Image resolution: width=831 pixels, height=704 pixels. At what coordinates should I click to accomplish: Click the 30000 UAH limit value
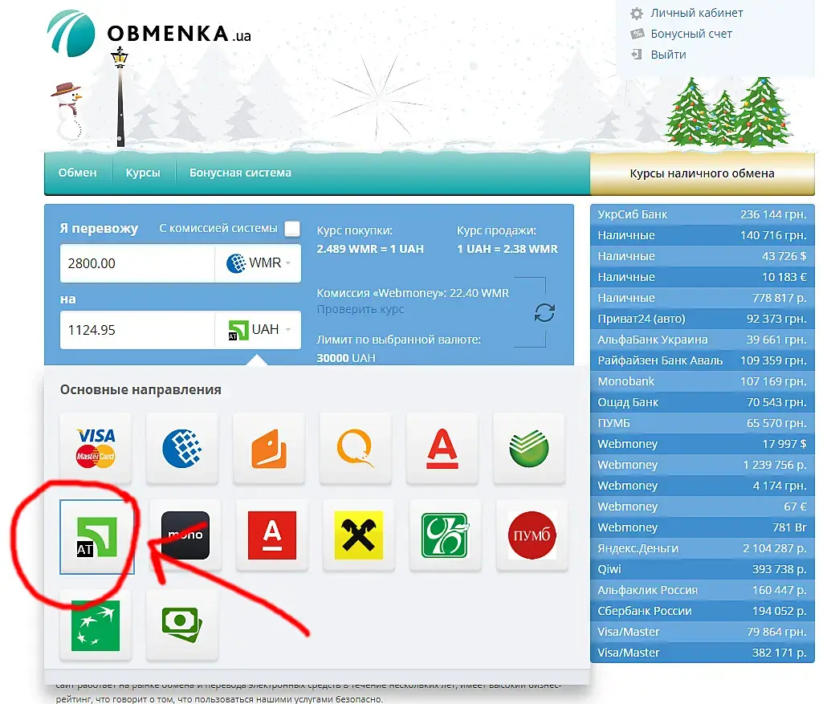click(x=345, y=358)
